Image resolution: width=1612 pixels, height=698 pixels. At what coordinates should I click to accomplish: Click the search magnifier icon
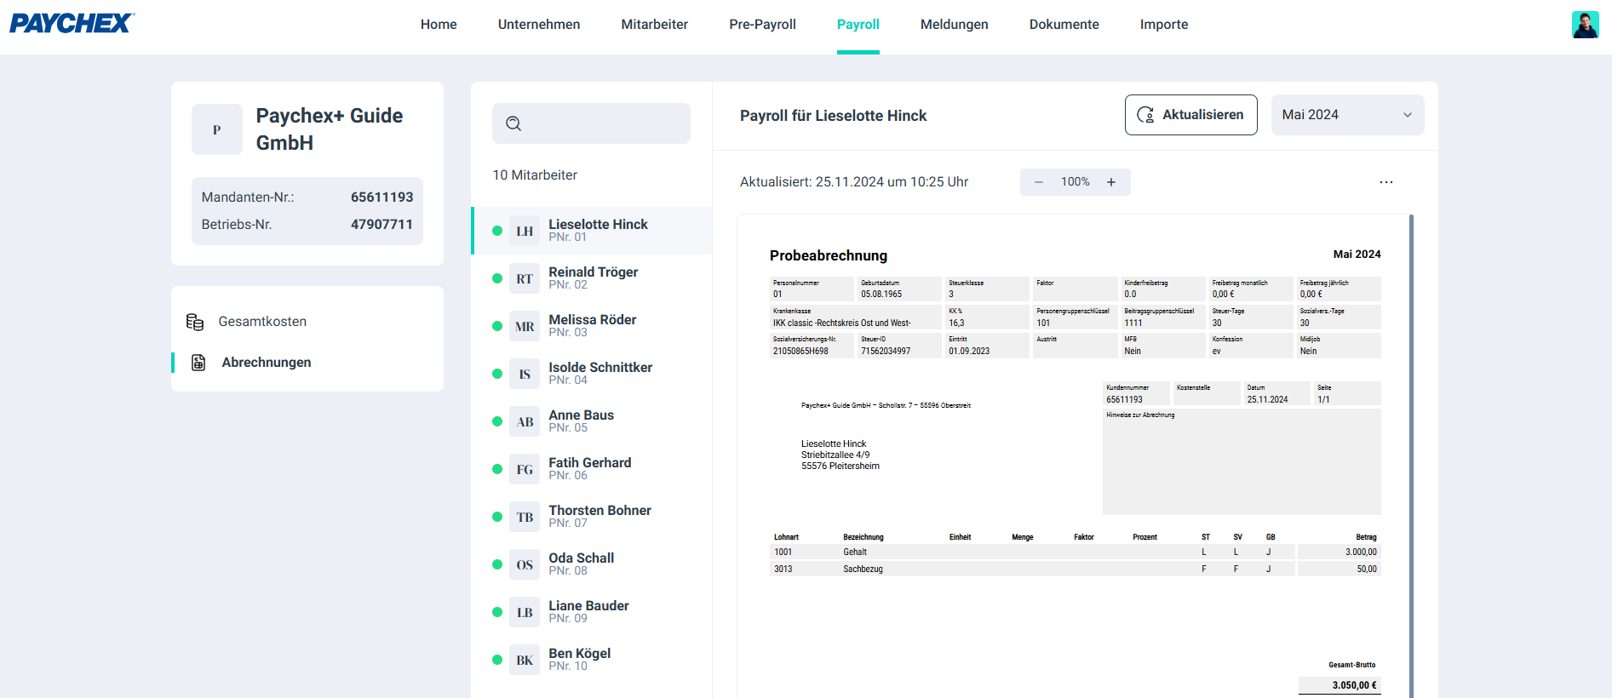click(513, 123)
